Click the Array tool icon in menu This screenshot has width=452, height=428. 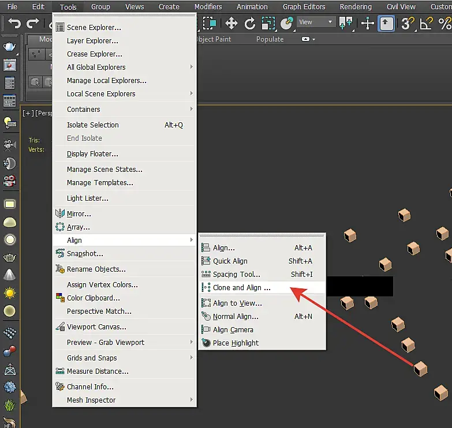click(x=60, y=227)
